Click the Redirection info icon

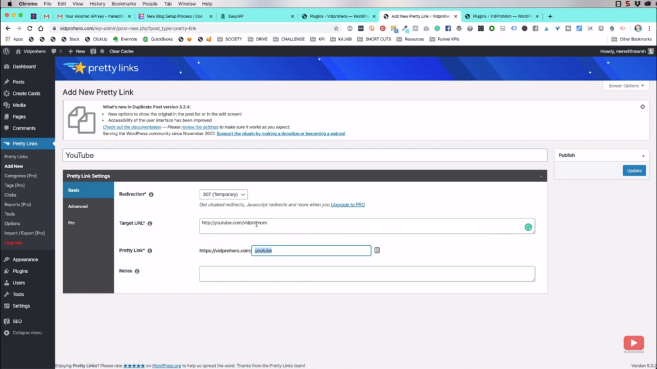[151, 195]
